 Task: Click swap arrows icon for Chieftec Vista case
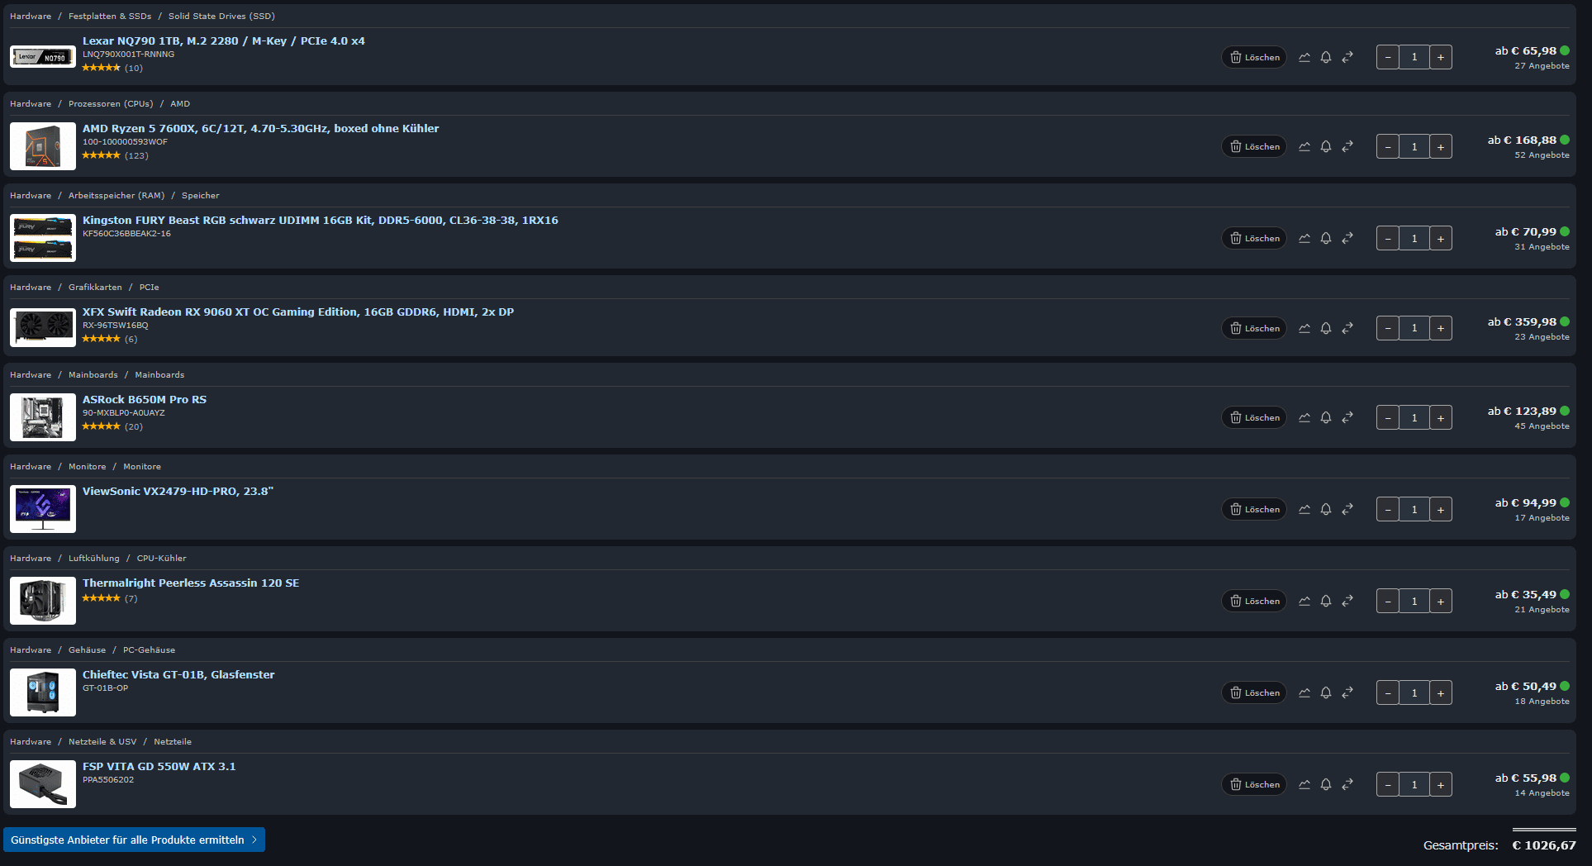(1347, 692)
